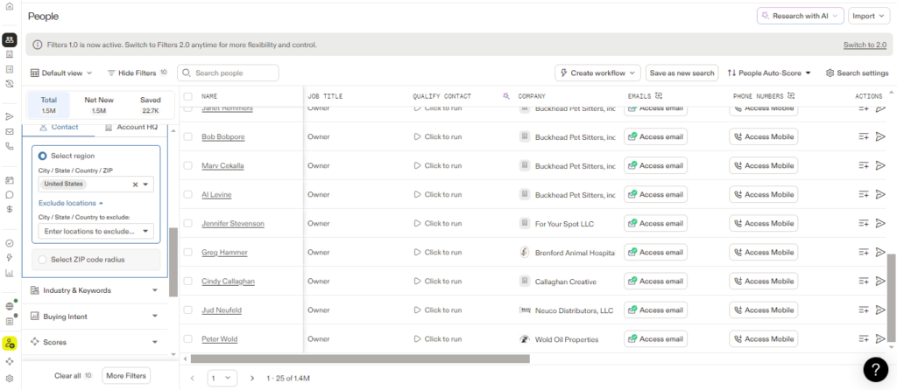Open the Default view dropdown

point(61,73)
